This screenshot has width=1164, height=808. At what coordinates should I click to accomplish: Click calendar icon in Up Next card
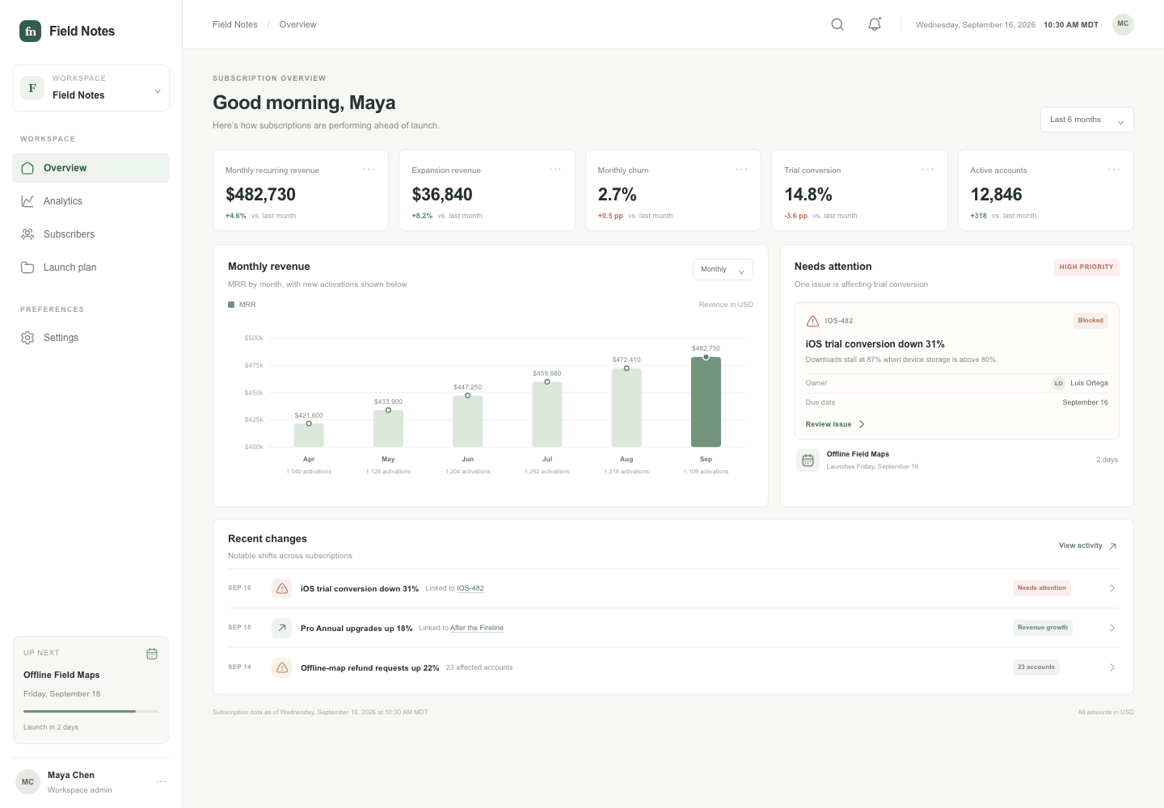click(152, 654)
